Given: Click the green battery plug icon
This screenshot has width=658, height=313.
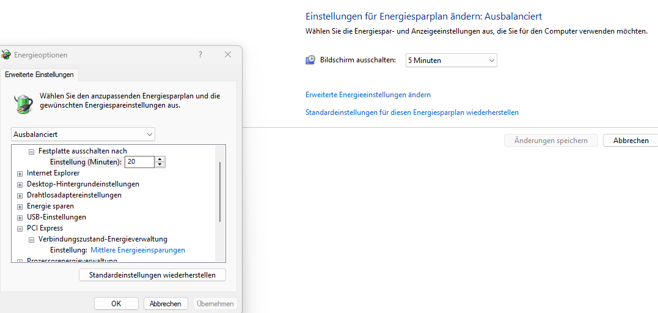Looking at the screenshot, I should [23, 103].
